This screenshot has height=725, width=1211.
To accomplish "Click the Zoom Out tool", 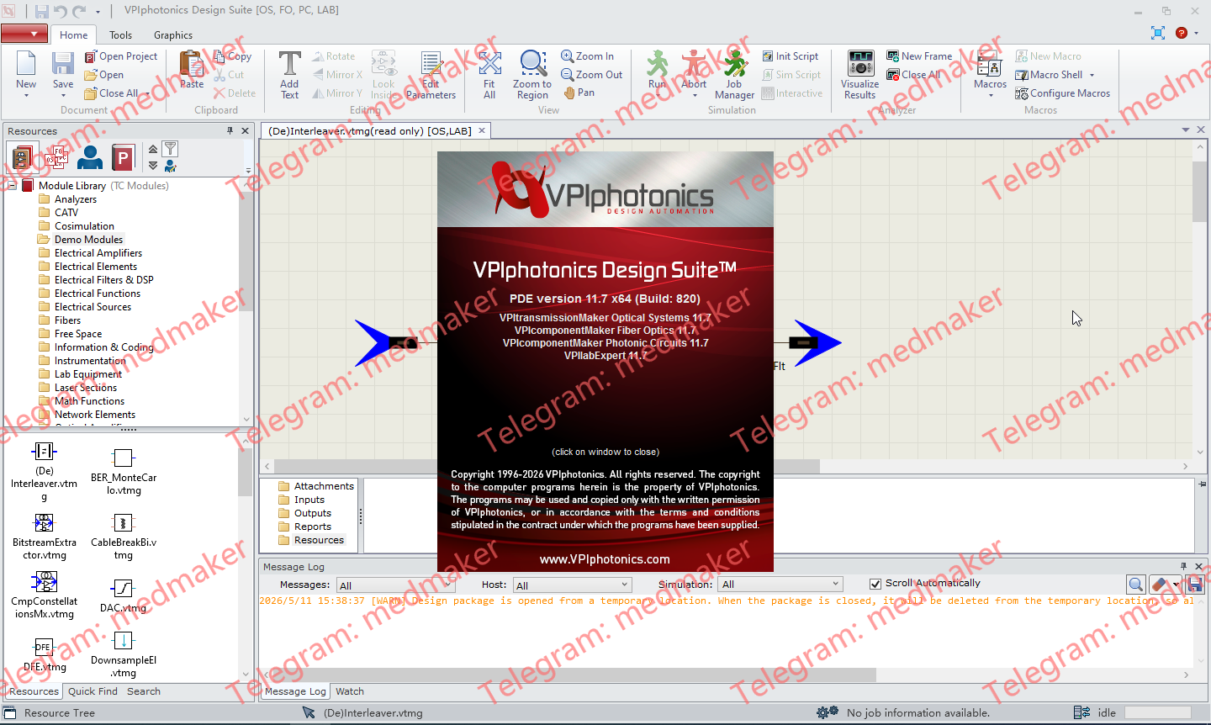I will (x=592, y=75).
